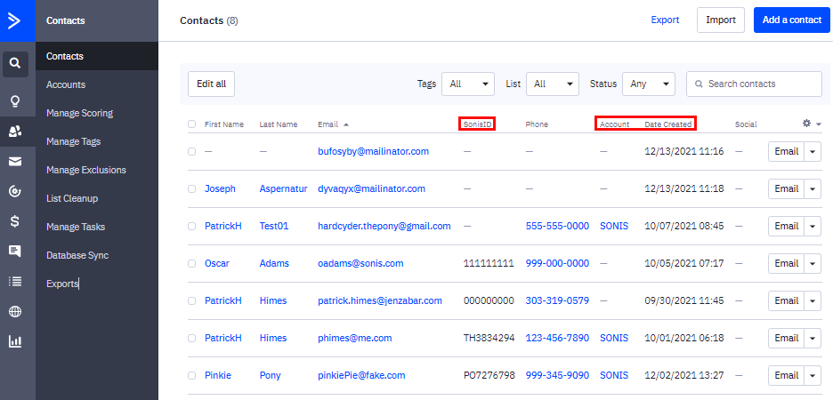
Task: Open the Status filter dropdown
Action: pos(649,84)
